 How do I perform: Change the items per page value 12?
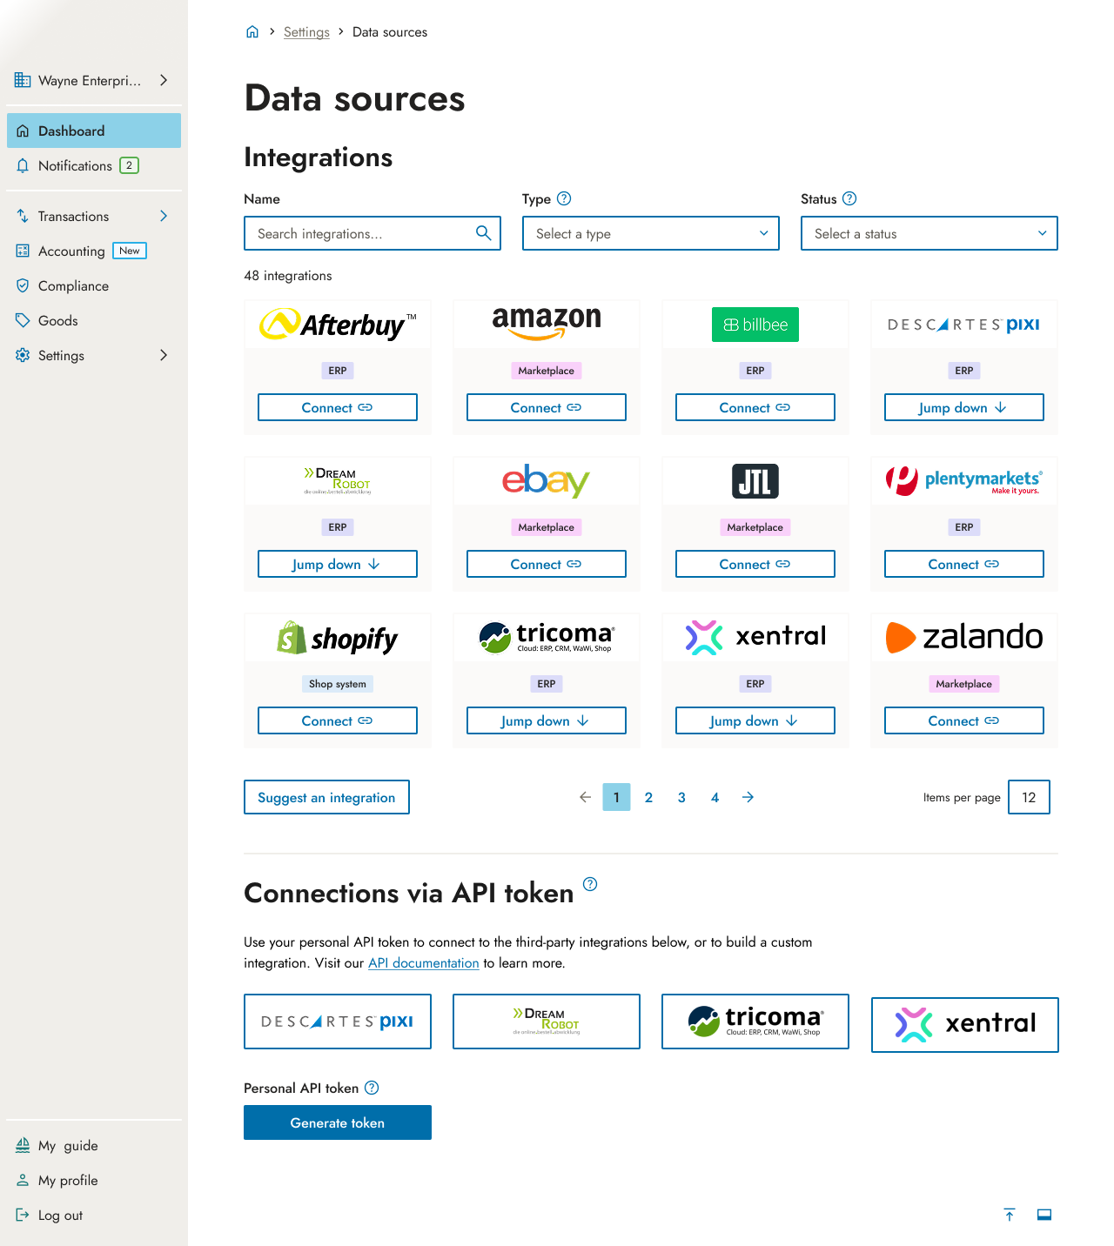point(1029,797)
